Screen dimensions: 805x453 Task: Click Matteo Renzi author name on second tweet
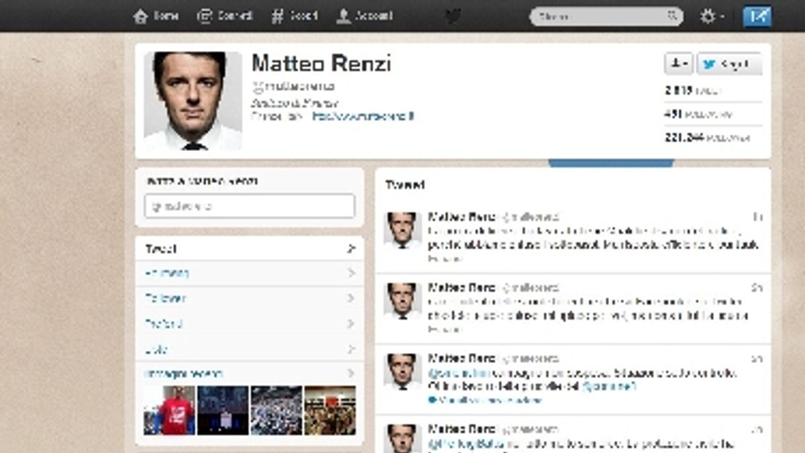462,288
